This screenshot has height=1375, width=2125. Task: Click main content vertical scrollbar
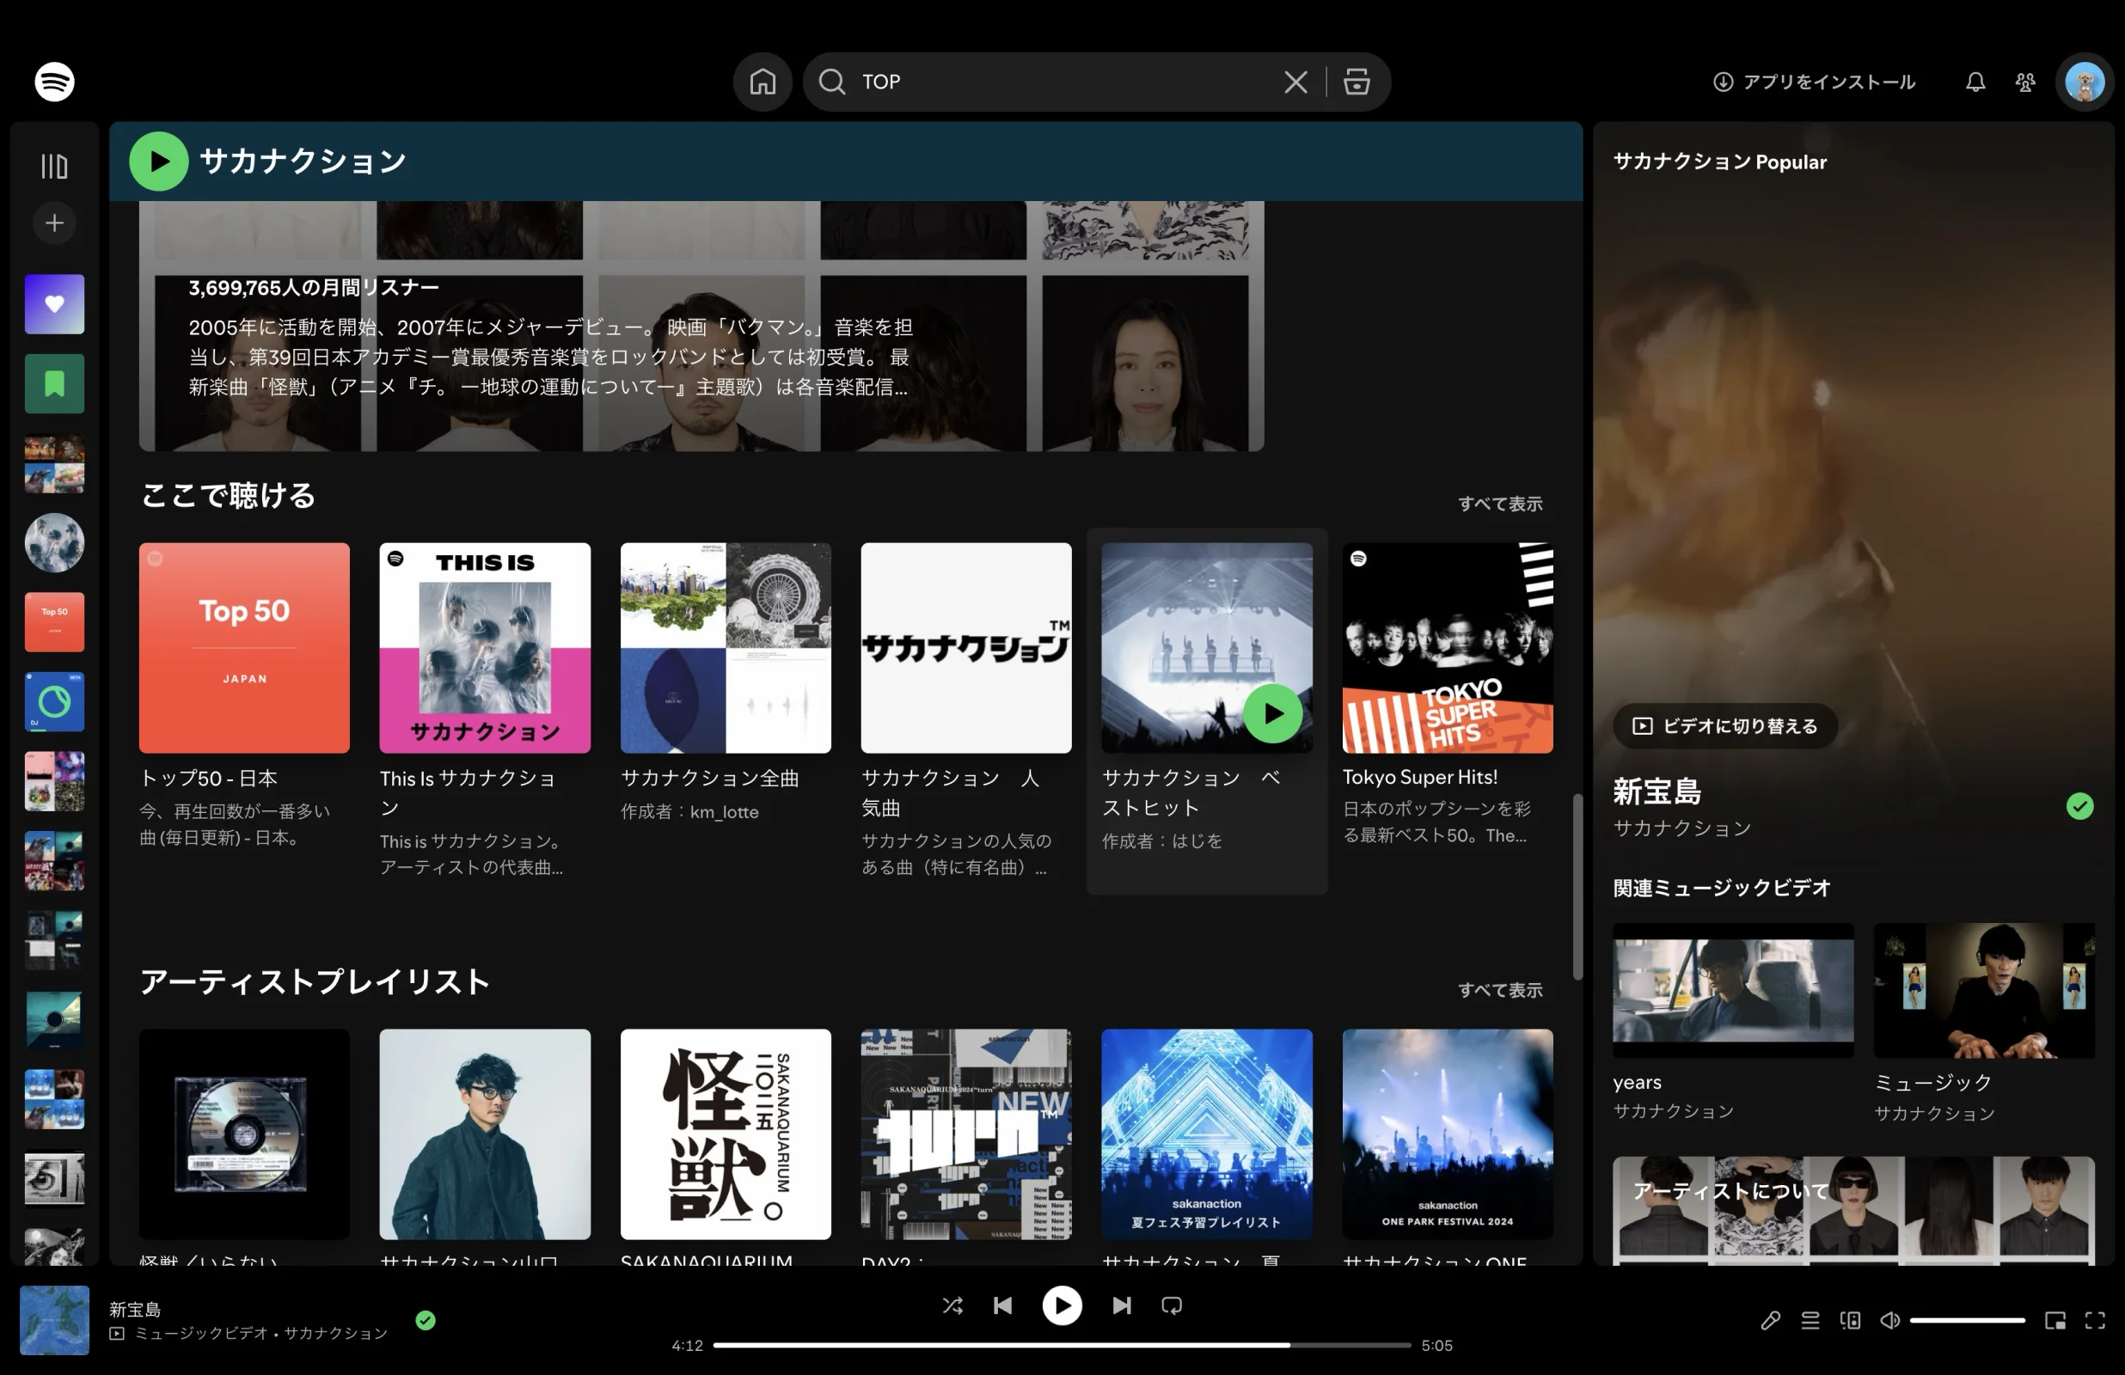(x=1577, y=886)
